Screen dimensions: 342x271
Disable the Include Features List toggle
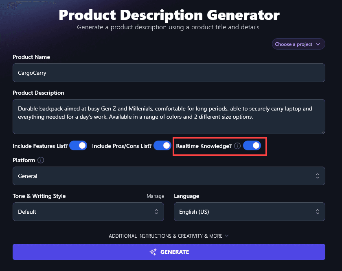point(78,145)
